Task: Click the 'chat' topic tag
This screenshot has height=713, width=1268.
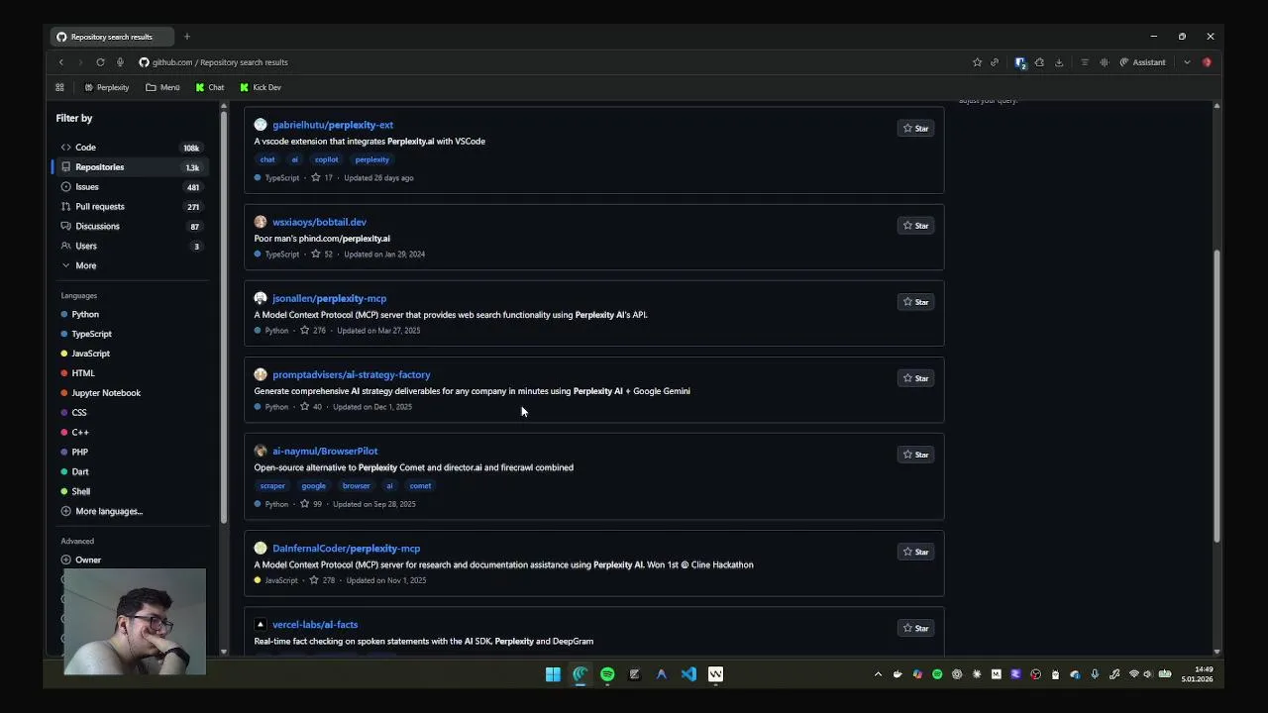Action: (267, 159)
